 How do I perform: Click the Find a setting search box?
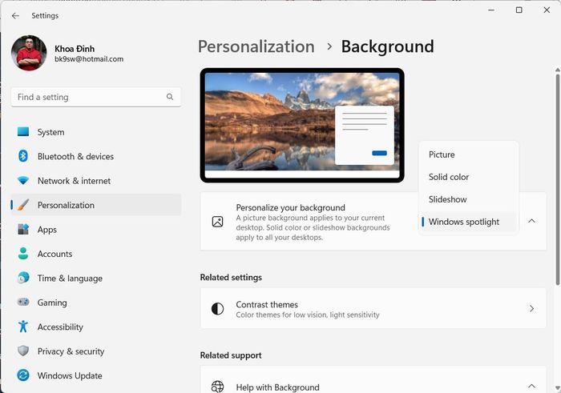click(x=88, y=97)
